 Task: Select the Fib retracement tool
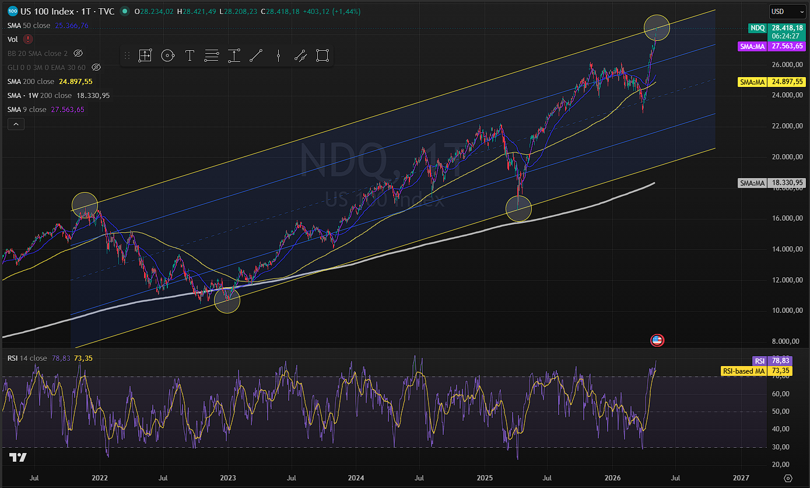coord(212,55)
